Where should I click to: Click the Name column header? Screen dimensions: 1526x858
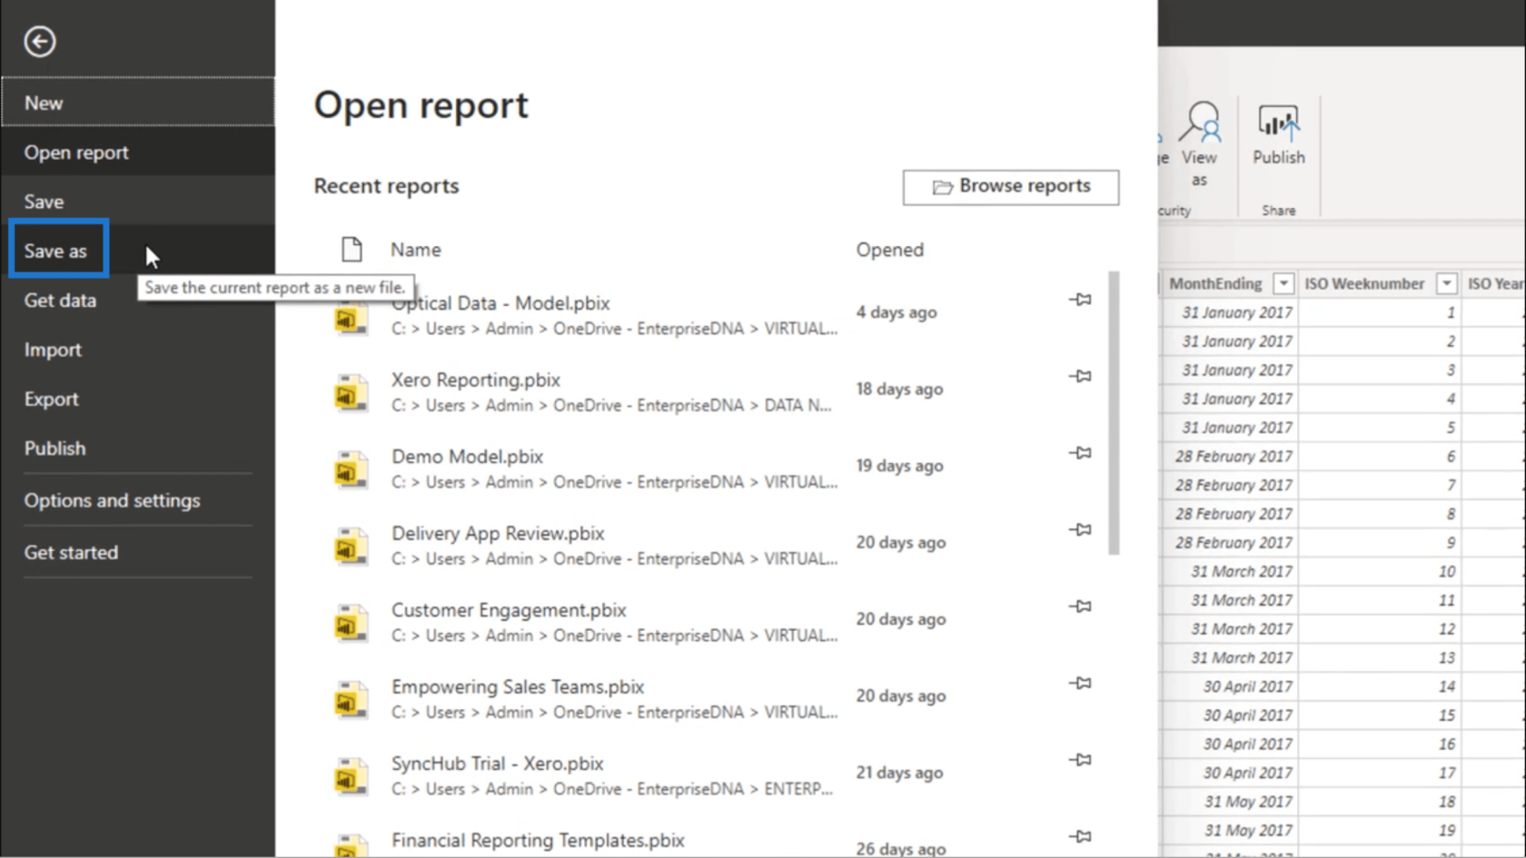click(416, 250)
